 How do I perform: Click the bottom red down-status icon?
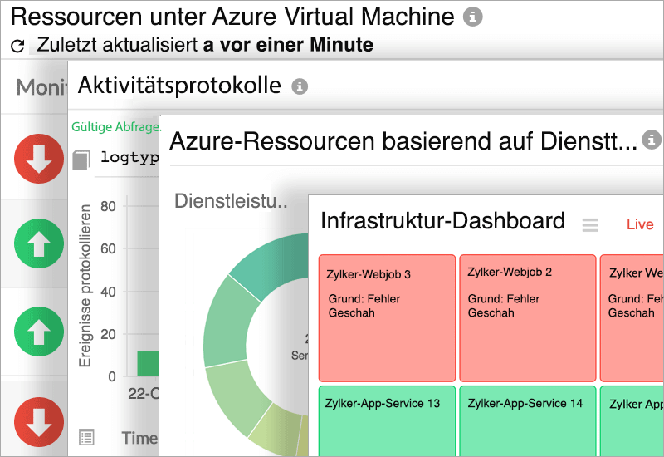39,422
